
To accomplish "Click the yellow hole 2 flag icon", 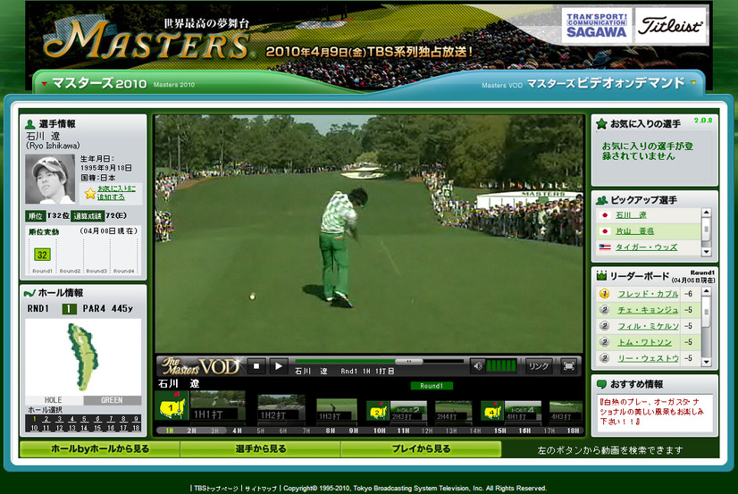I will click(x=377, y=410).
